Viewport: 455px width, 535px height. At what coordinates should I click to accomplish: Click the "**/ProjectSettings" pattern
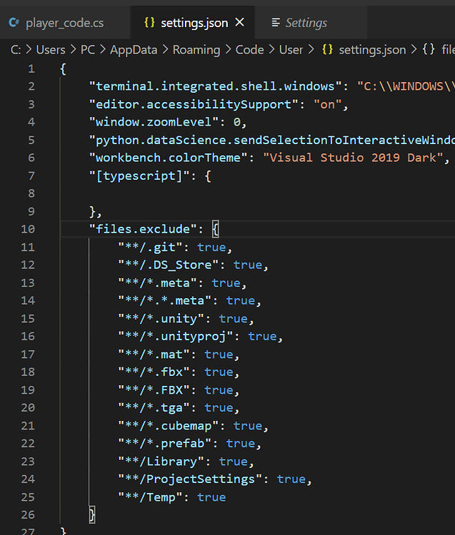190,479
